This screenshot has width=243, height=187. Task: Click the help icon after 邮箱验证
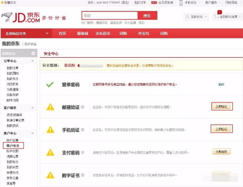[82, 107]
